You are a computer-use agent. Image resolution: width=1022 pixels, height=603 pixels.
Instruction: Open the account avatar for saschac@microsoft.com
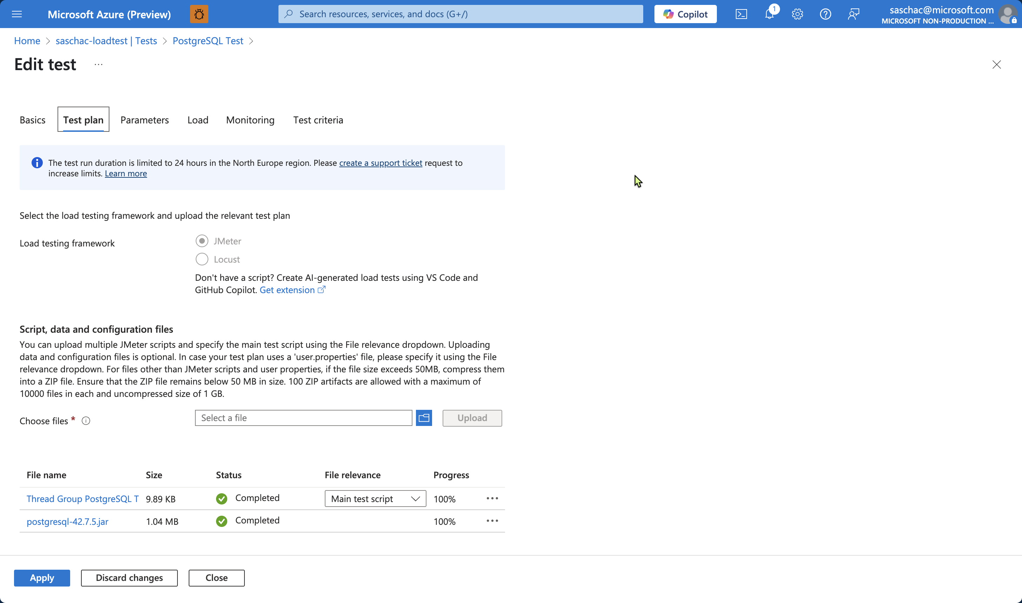click(1008, 14)
